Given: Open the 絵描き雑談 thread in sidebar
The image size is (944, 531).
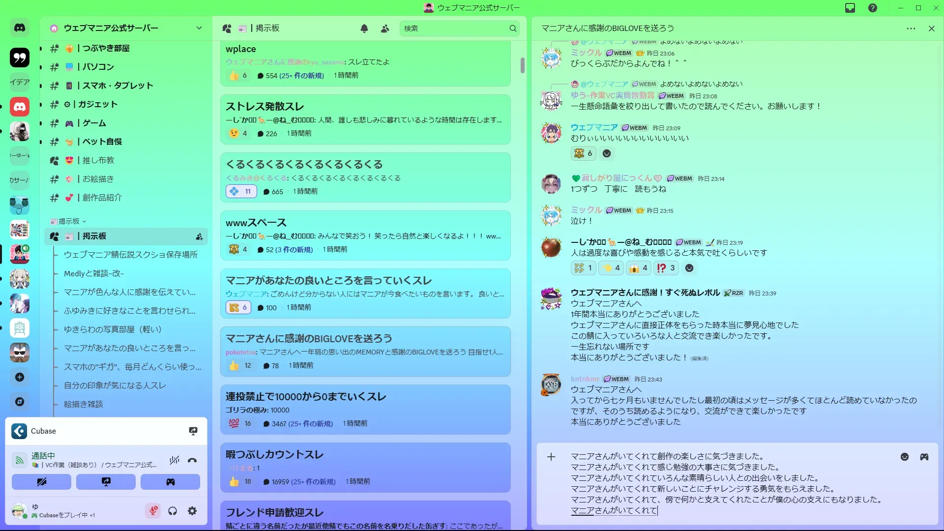Looking at the screenshot, I should click(84, 404).
